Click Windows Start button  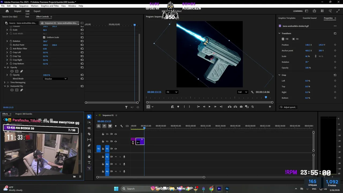[116, 189]
